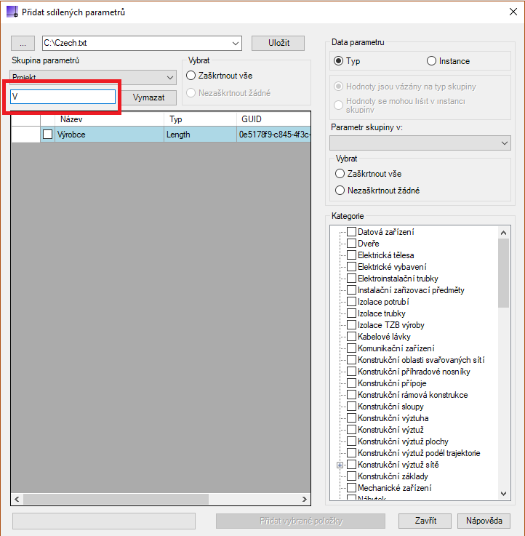Check Konstrukční výztuž podél trajektorie category
The image size is (525, 536).
click(x=351, y=452)
